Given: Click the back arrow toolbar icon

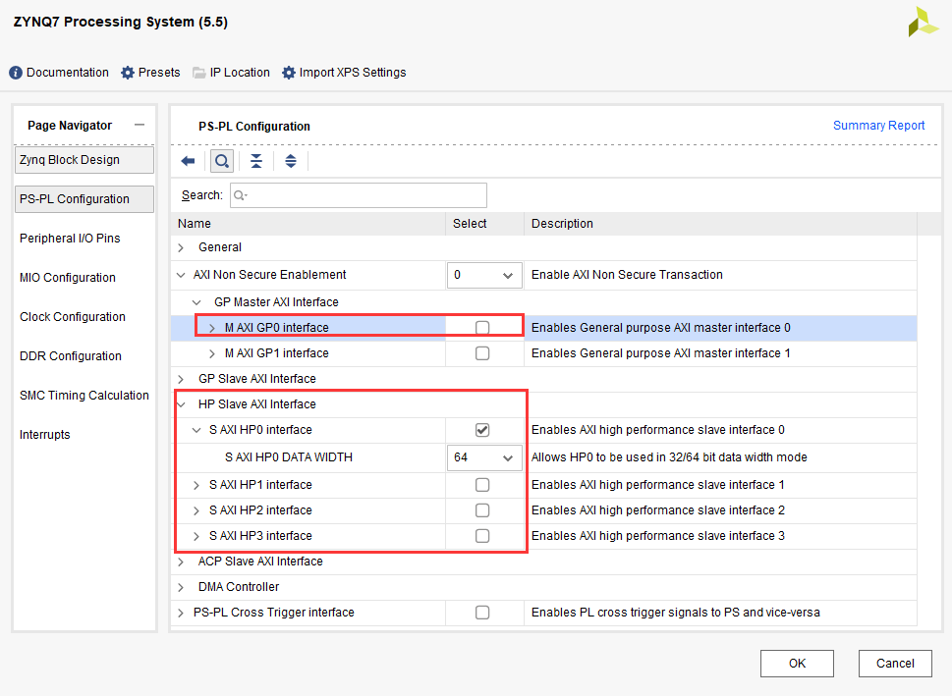Looking at the screenshot, I should point(189,161).
